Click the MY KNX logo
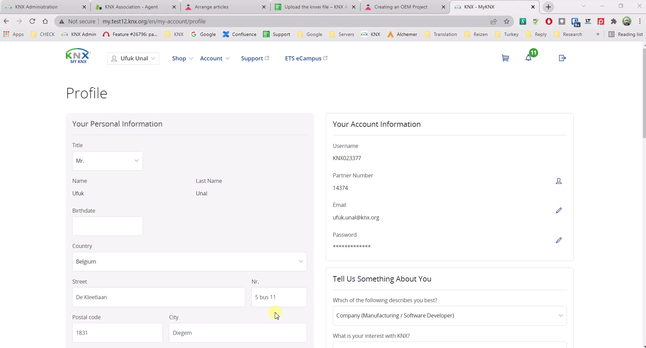 [x=78, y=56]
